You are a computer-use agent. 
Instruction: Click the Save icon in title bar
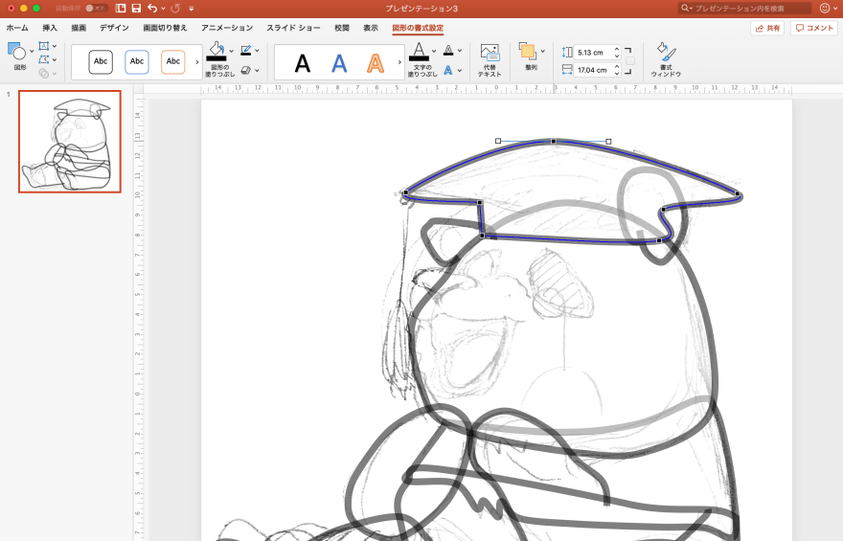(136, 8)
